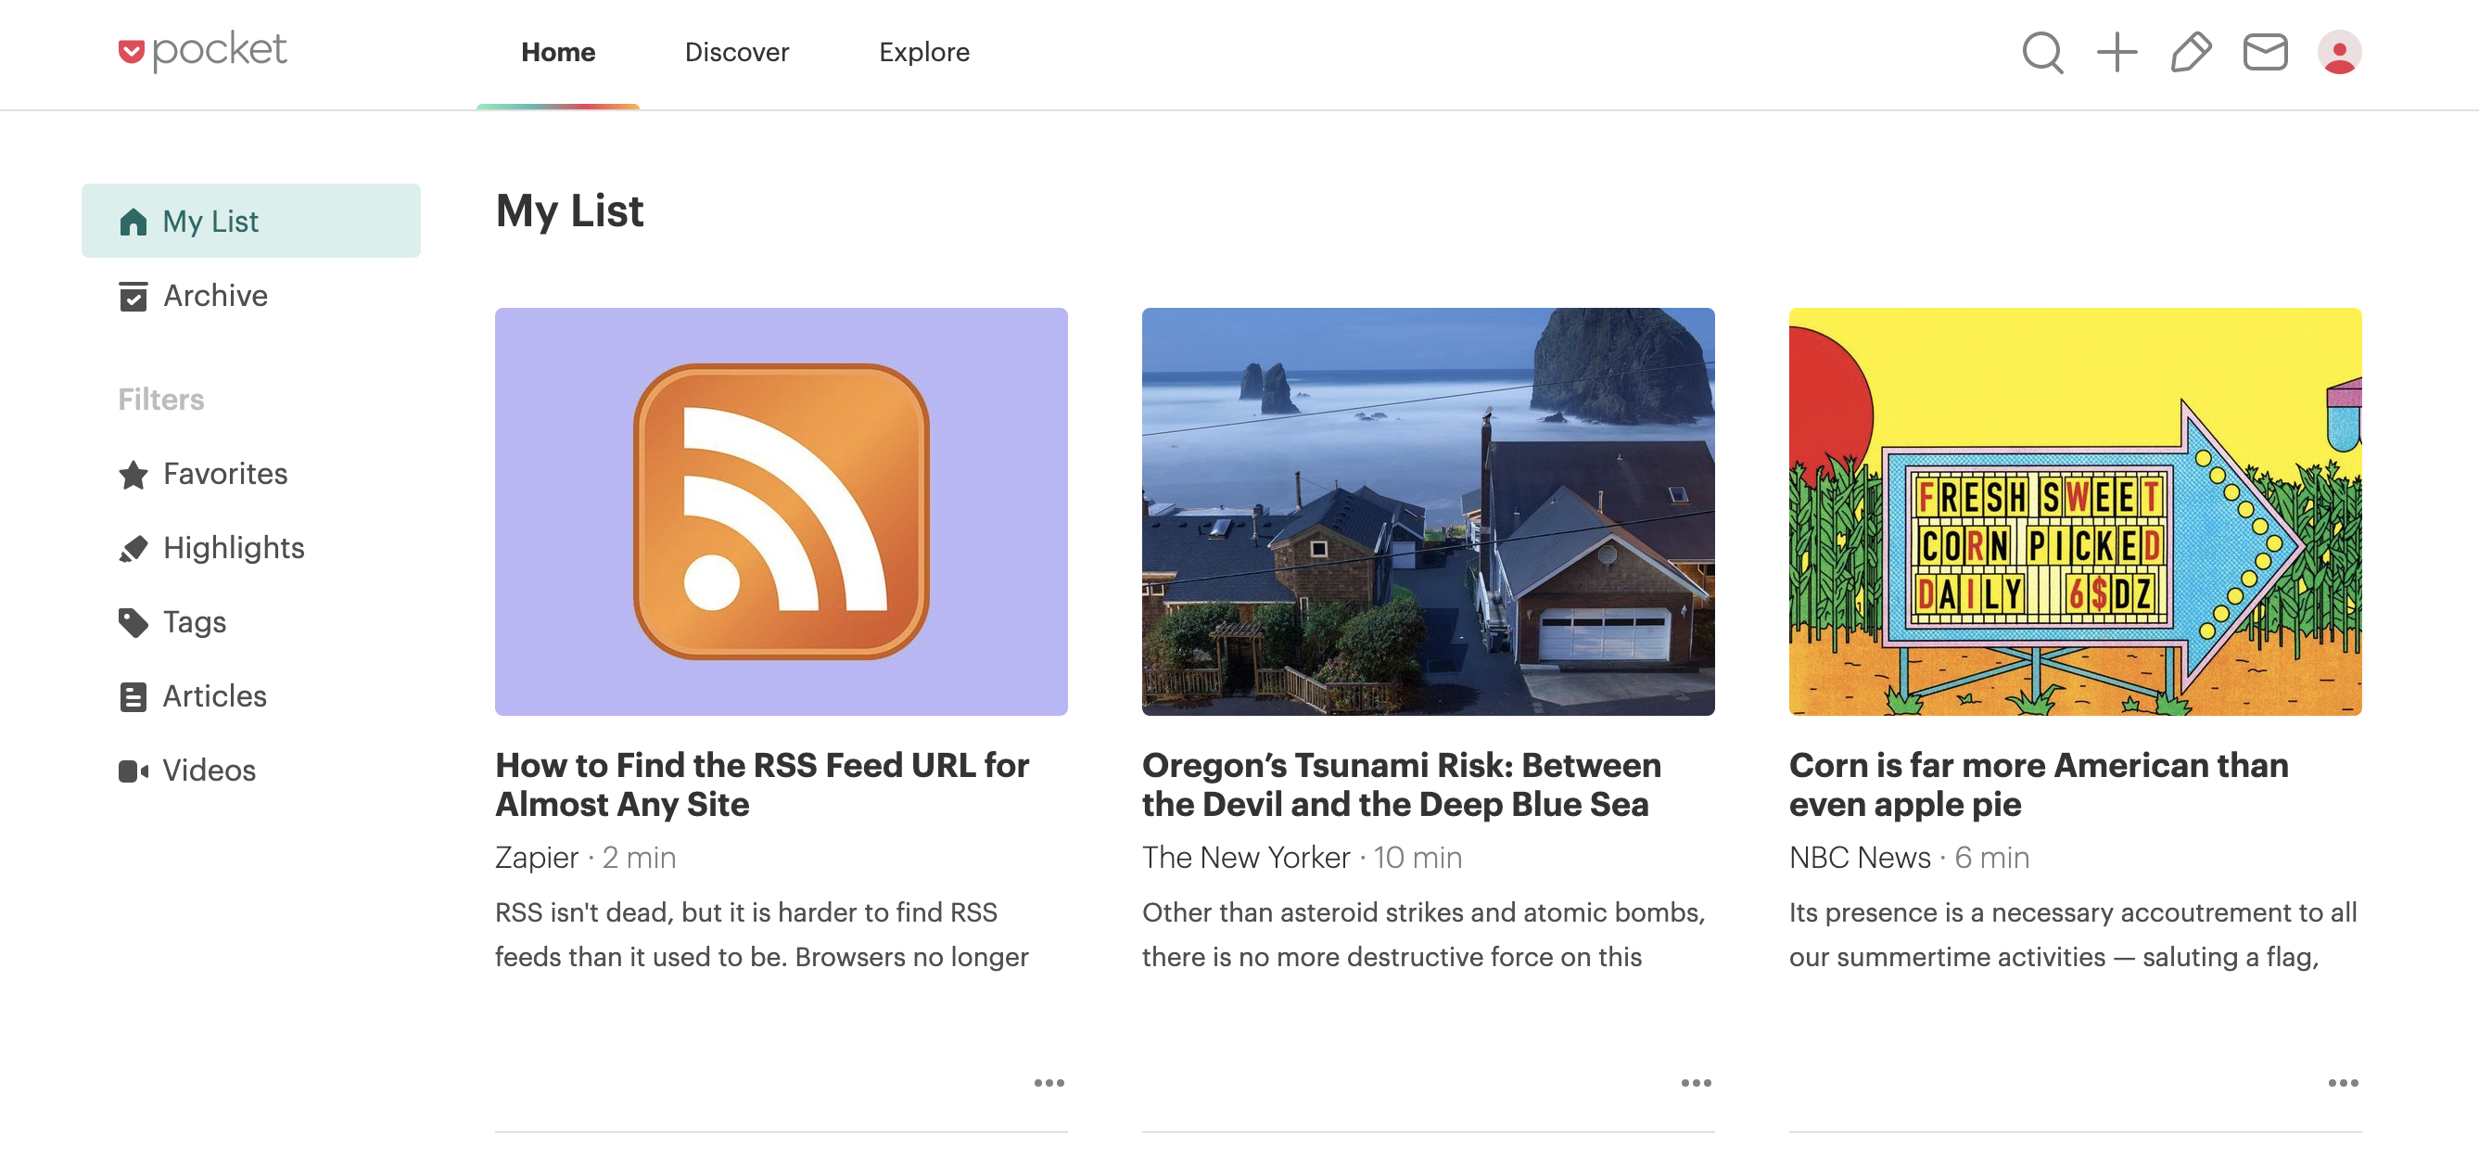The width and height of the screenshot is (2479, 1172).
Task: Select the Highlights tag icon in sidebar
Action: coord(134,547)
